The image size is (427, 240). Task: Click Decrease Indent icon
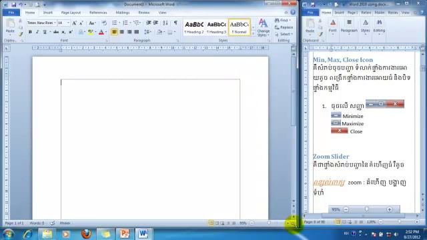pyautogui.click(x=149, y=23)
